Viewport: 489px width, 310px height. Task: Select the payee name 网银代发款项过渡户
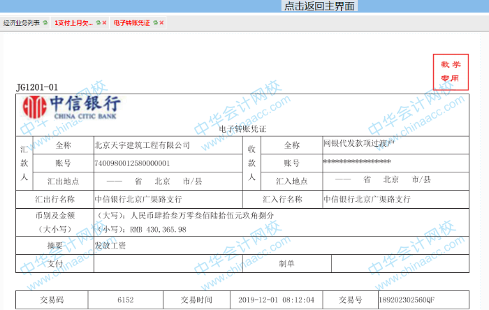[359, 144]
